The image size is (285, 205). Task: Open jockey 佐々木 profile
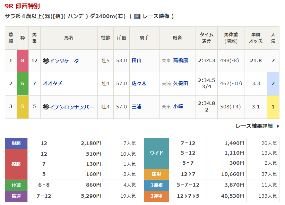[x=139, y=83]
